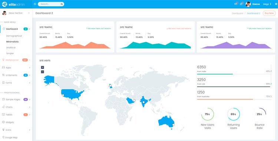Screen dimensions: 278x141
Task: Click the map marker on United States
Action: pyautogui.click(x=63, y=95)
